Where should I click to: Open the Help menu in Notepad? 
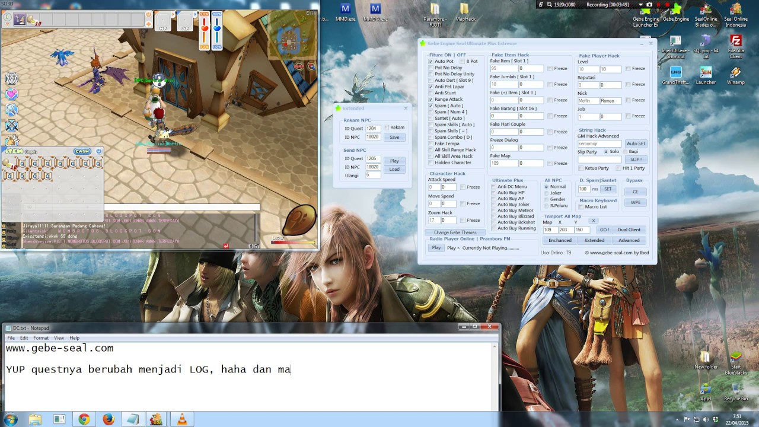[74, 338]
